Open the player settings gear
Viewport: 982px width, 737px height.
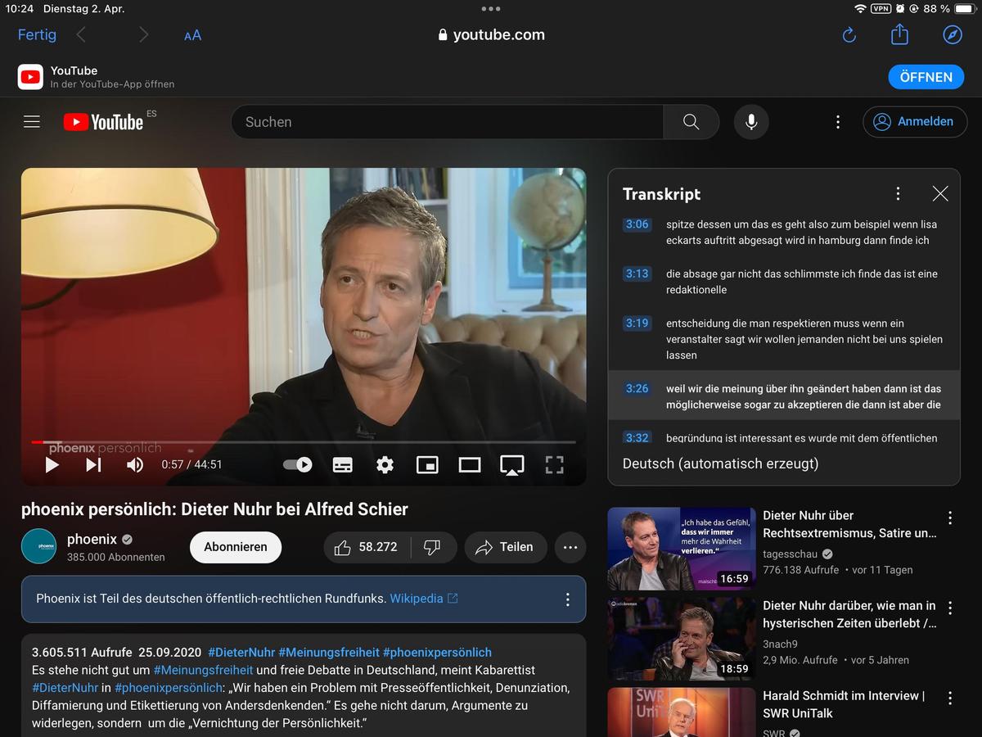tap(385, 465)
